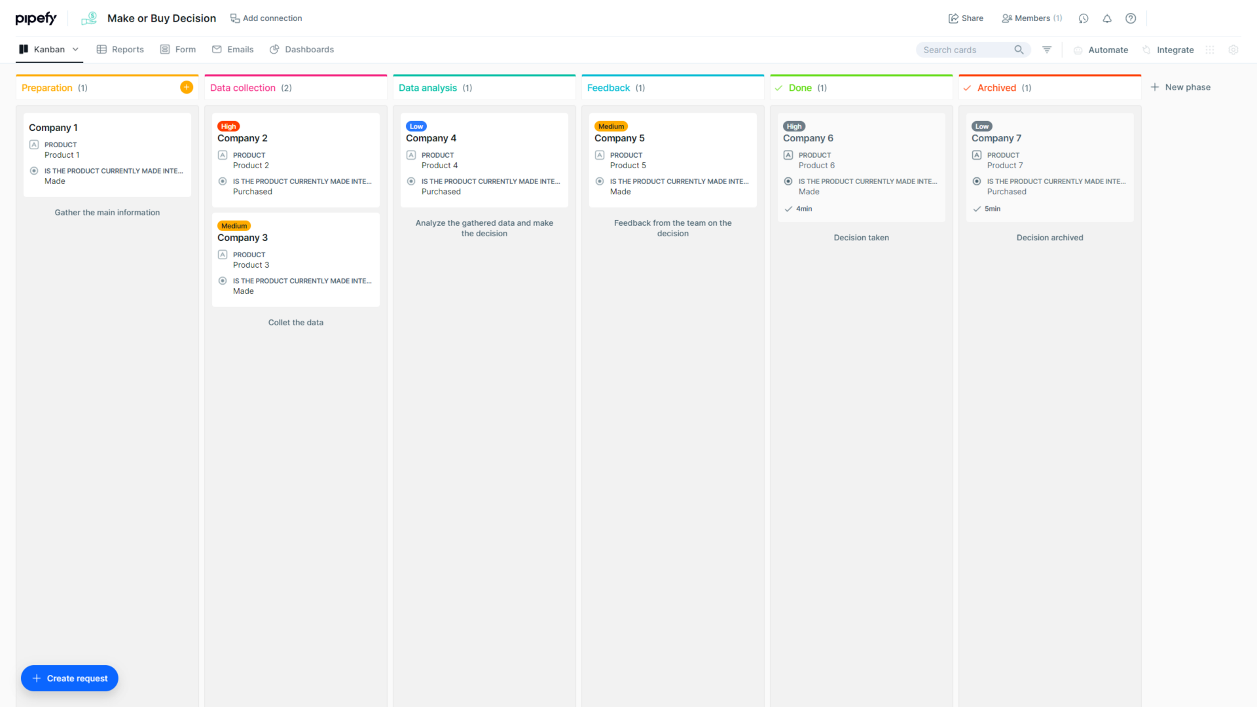Open the pipe settings gear icon
Screen dimensions: 1257x707
1233,50
